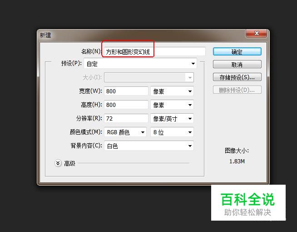The image size is (297, 232).
Task: Click the 图像大小 label text
Action: (237, 151)
